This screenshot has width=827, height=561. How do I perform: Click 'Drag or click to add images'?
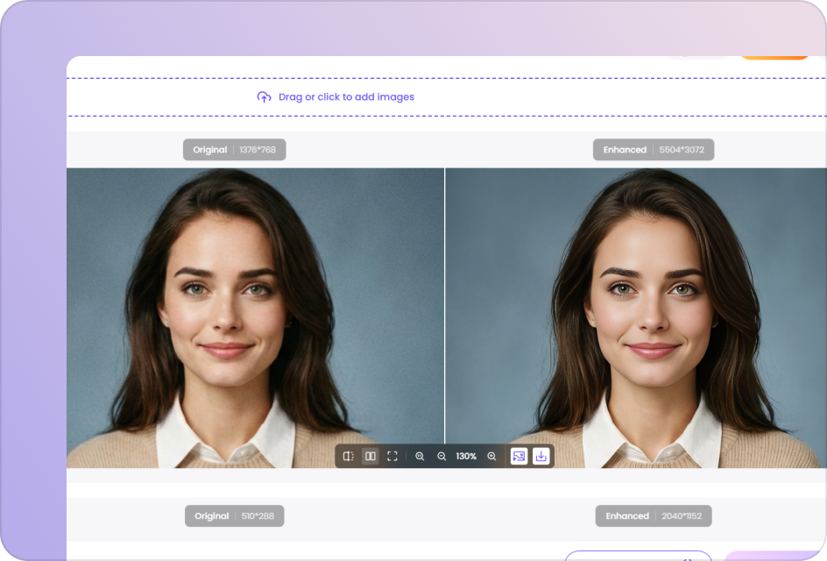pyautogui.click(x=346, y=97)
